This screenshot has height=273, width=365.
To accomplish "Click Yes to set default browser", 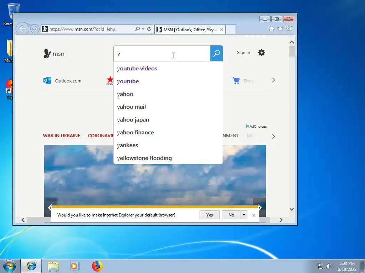I will 210,215.
